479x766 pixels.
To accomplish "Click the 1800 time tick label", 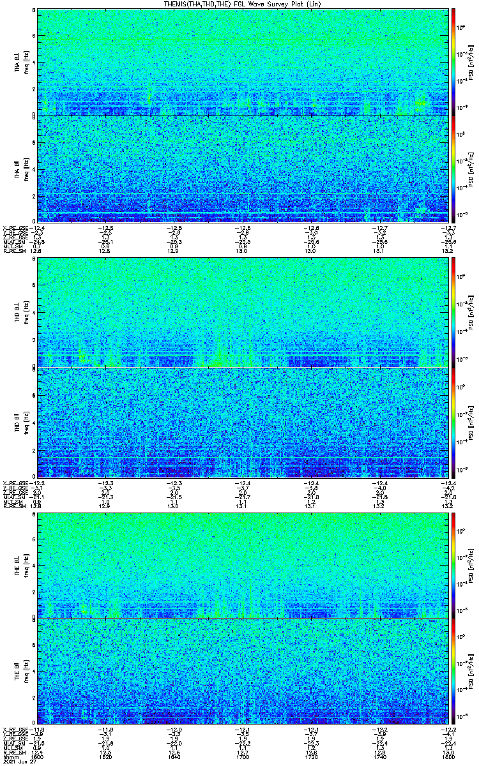I will click(447, 758).
